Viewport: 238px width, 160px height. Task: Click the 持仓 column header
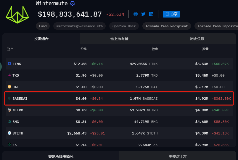(x=155, y=49)
